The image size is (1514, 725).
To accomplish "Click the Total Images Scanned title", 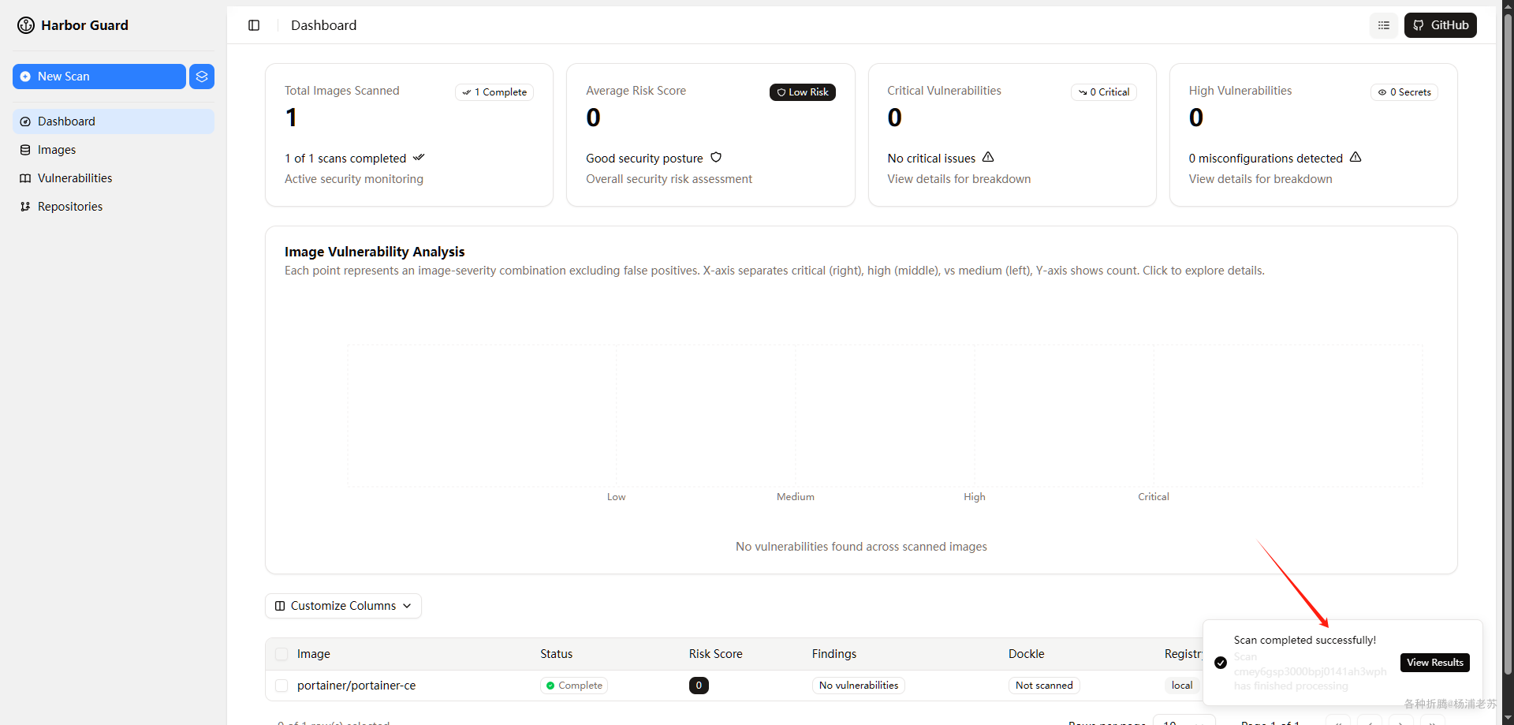I will 342,91.
